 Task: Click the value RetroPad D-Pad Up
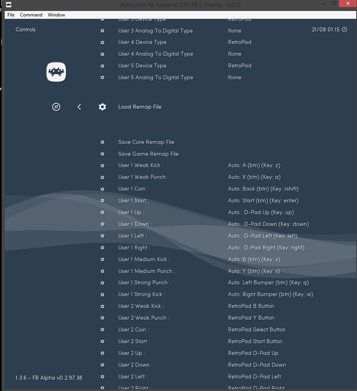coord(253,353)
